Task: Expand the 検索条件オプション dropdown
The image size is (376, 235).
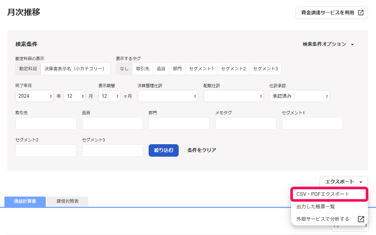Action: (x=328, y=44)
